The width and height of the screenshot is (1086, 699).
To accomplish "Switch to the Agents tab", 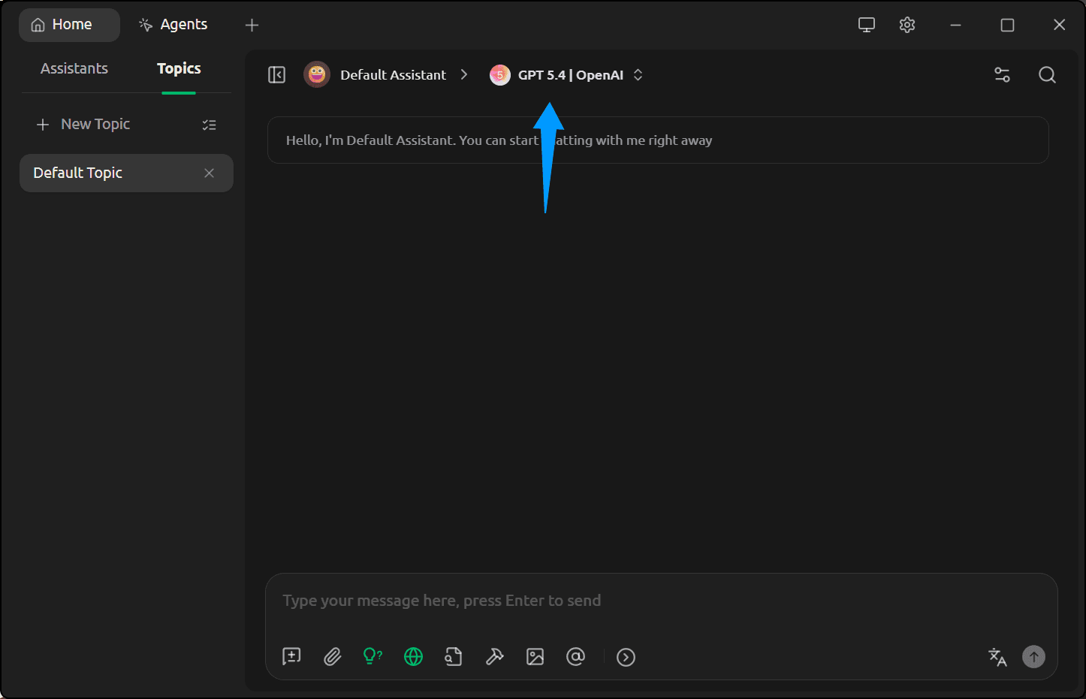I will (173, 25).
